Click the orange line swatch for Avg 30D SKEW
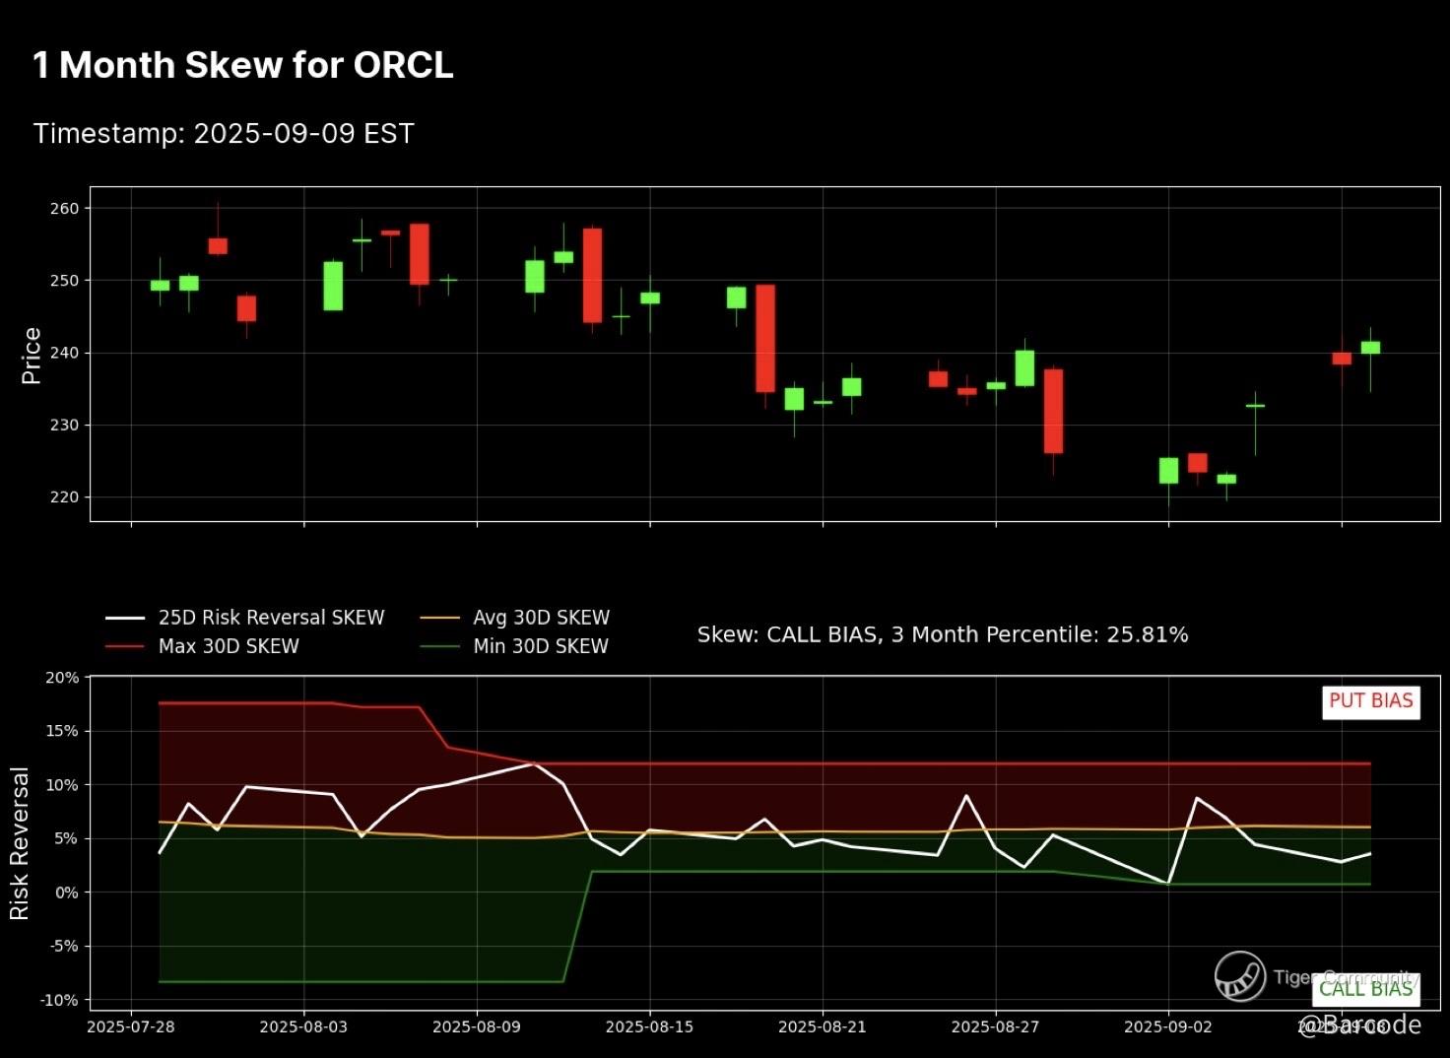This screenshot has width=1450, height=1058. (x=439, y=619)
